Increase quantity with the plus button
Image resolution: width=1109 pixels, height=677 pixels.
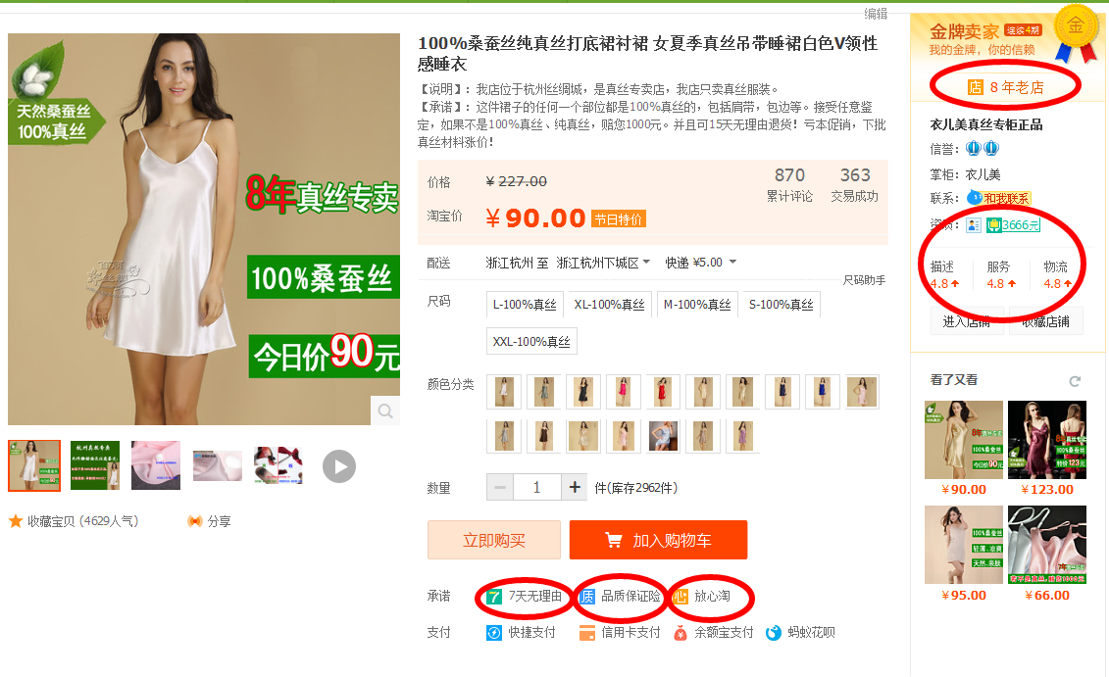coord(575,488)
